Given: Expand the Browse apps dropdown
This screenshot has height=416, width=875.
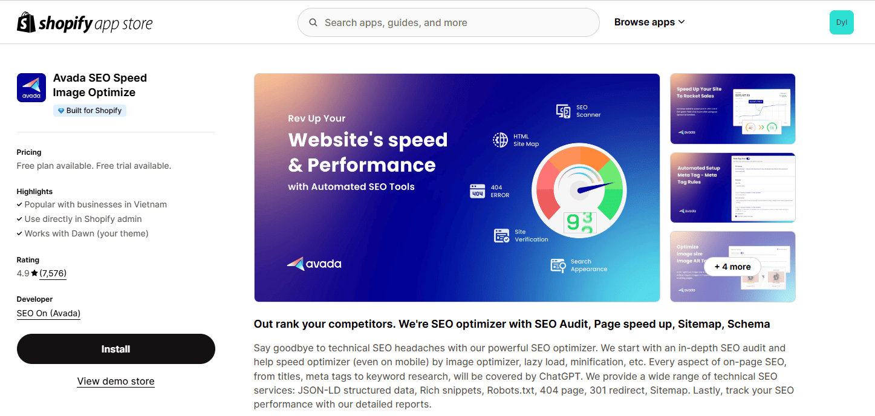Looking at the screenshot, I should (649, 22).
